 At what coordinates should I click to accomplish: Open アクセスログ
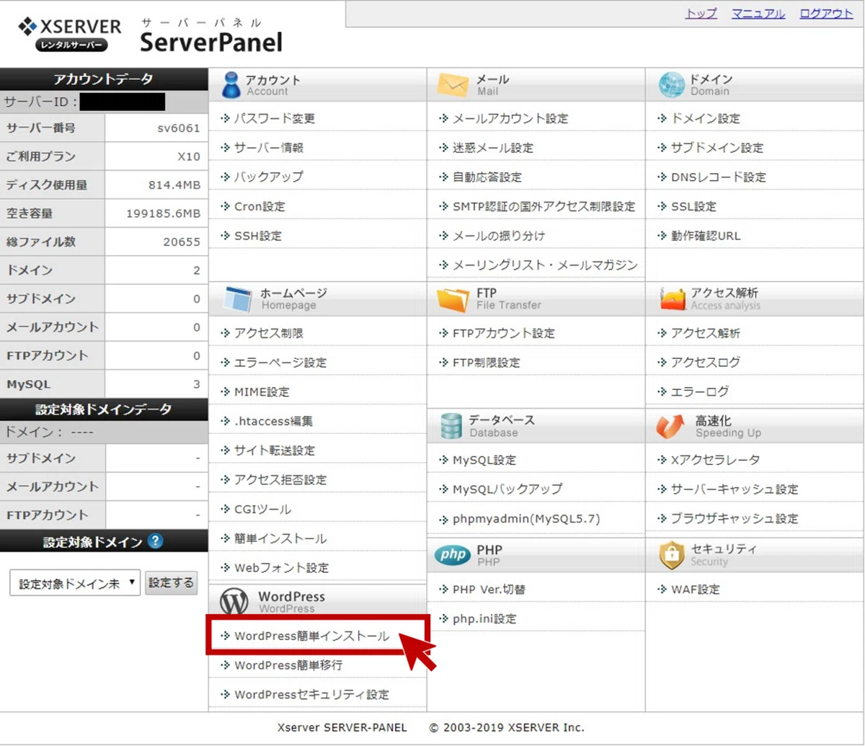pos(706,363)
